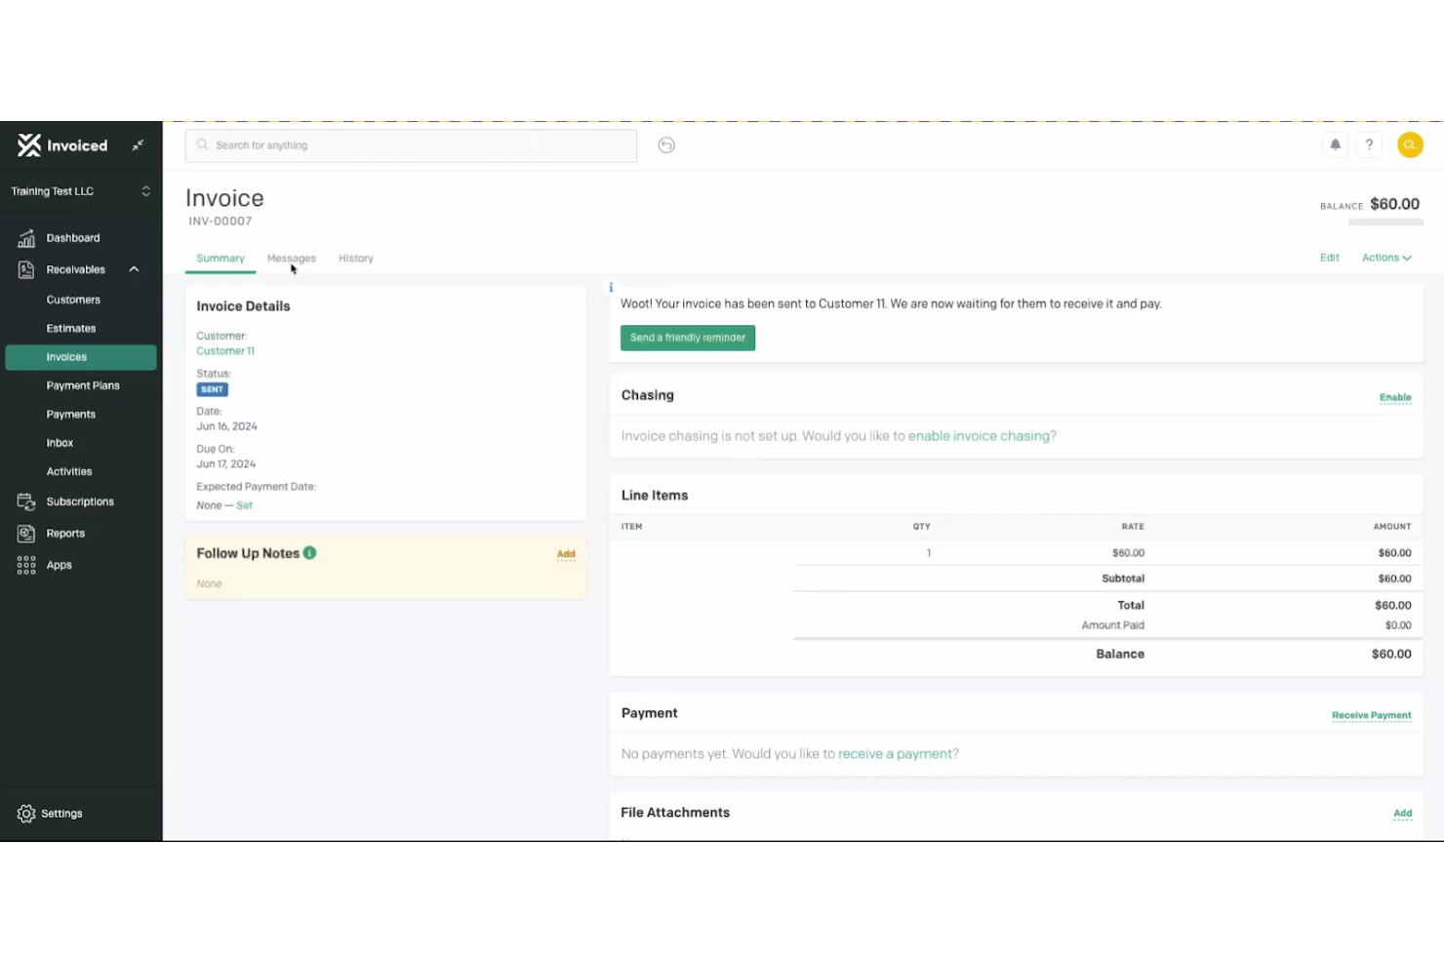Select the Subscriptions sidebar icon

pos(25,501)
